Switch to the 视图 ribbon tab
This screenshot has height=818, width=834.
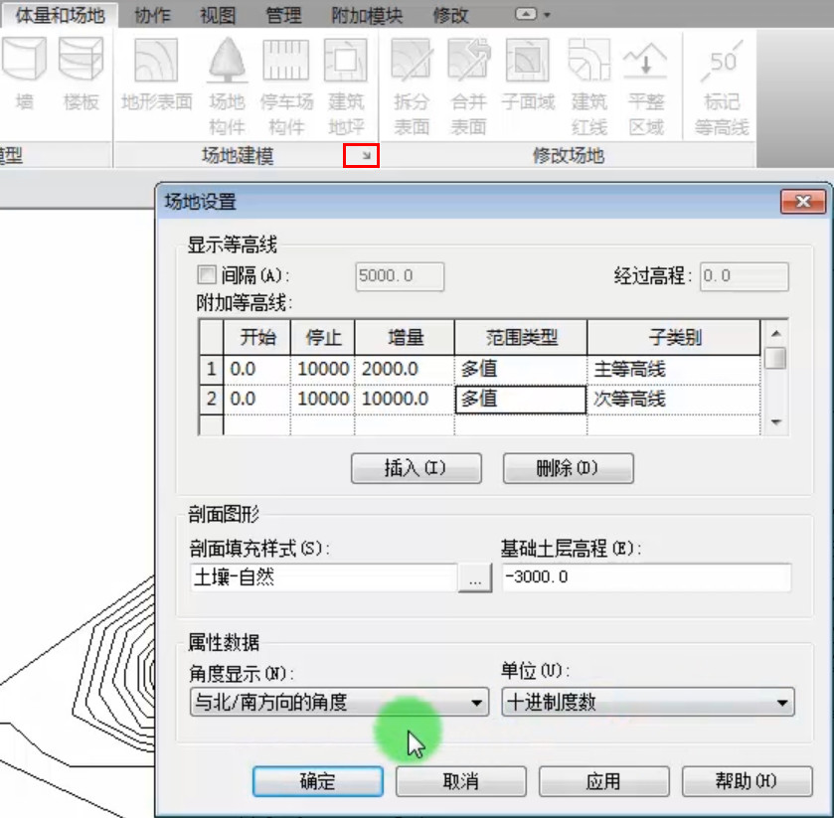pos(218,15)
